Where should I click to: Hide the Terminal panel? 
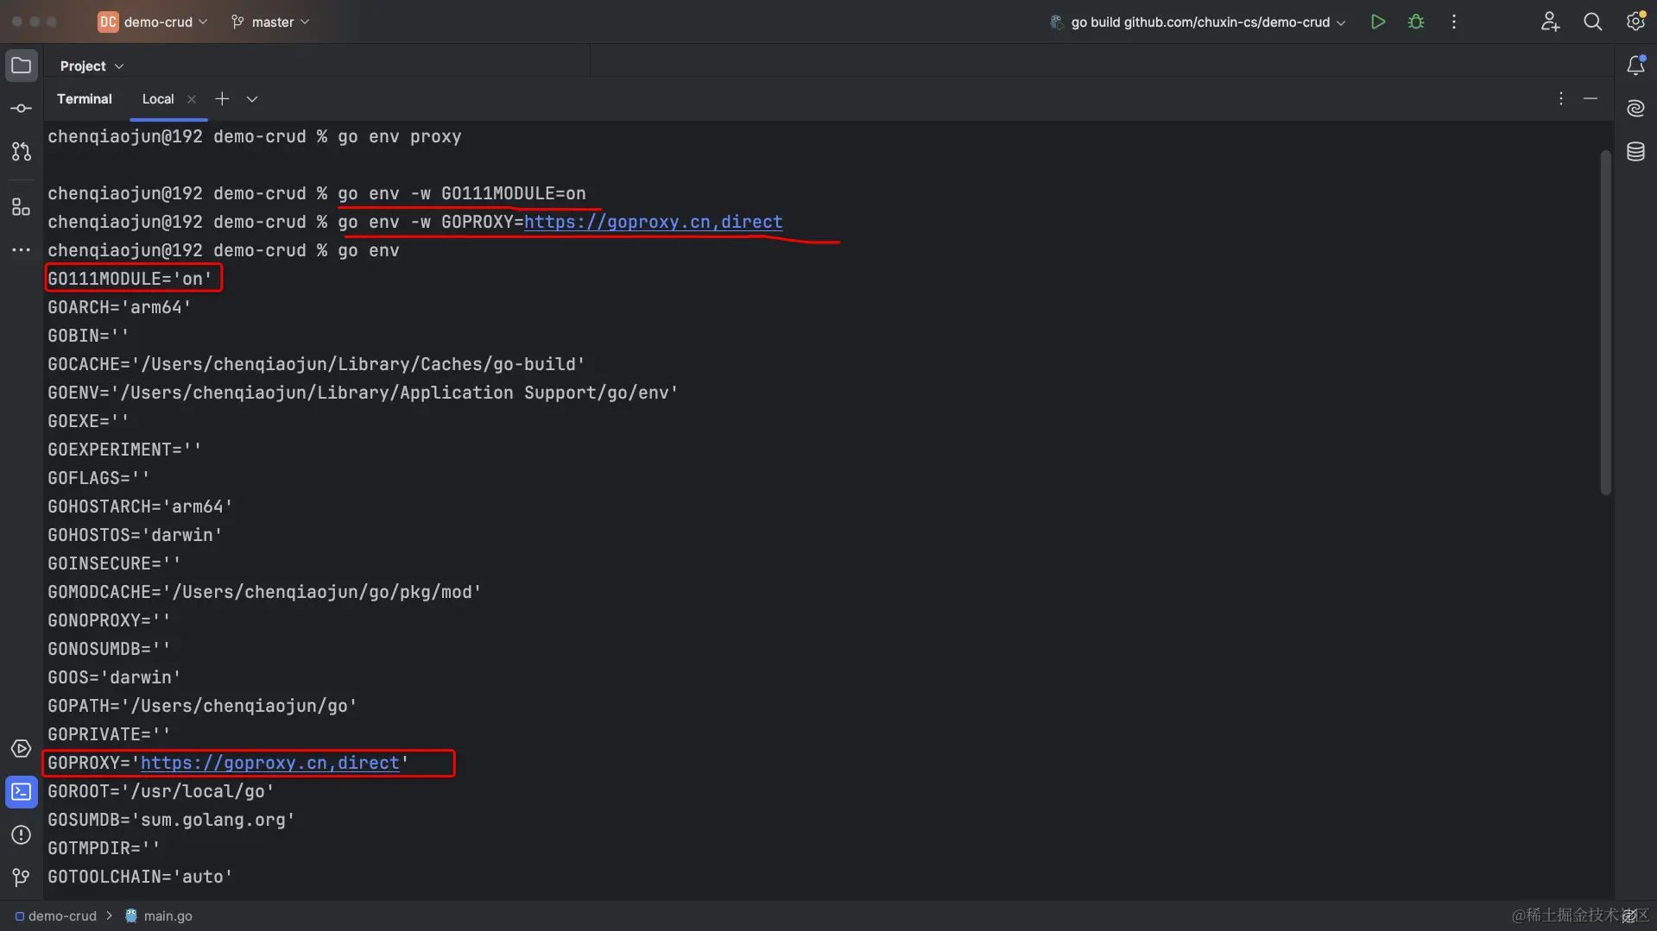point(1591,99)
